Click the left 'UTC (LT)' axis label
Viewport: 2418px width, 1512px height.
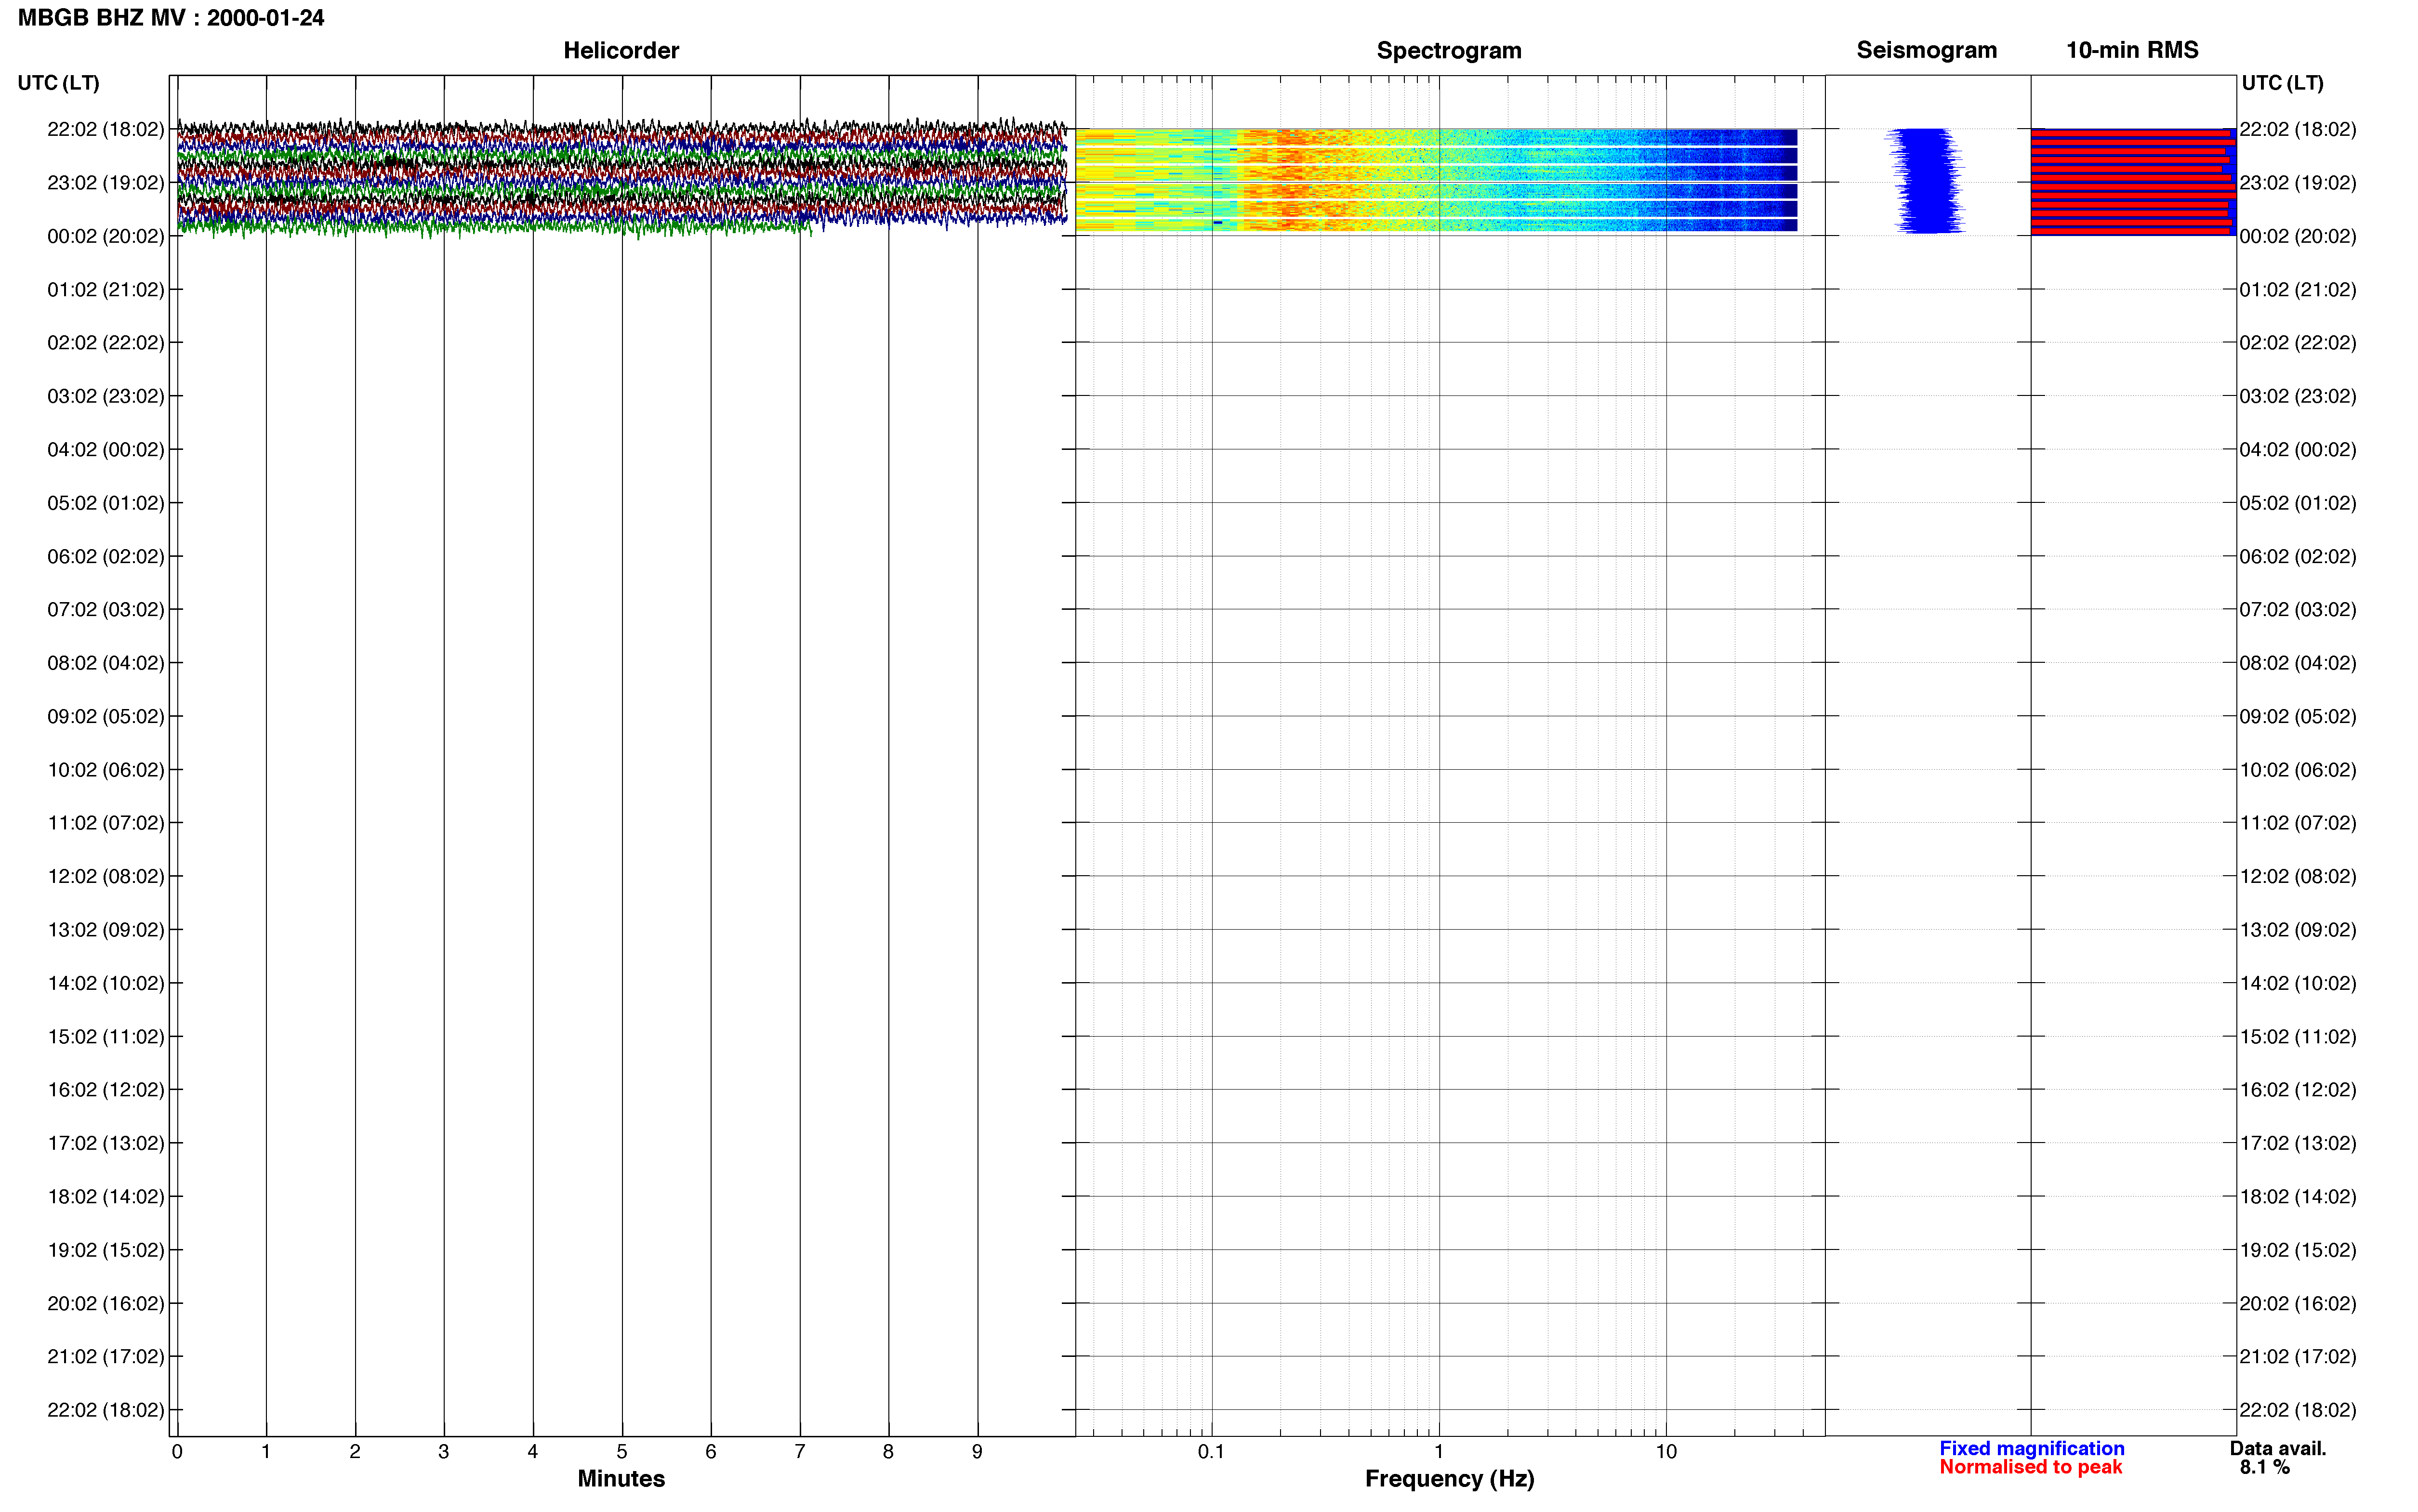(58, 83)
